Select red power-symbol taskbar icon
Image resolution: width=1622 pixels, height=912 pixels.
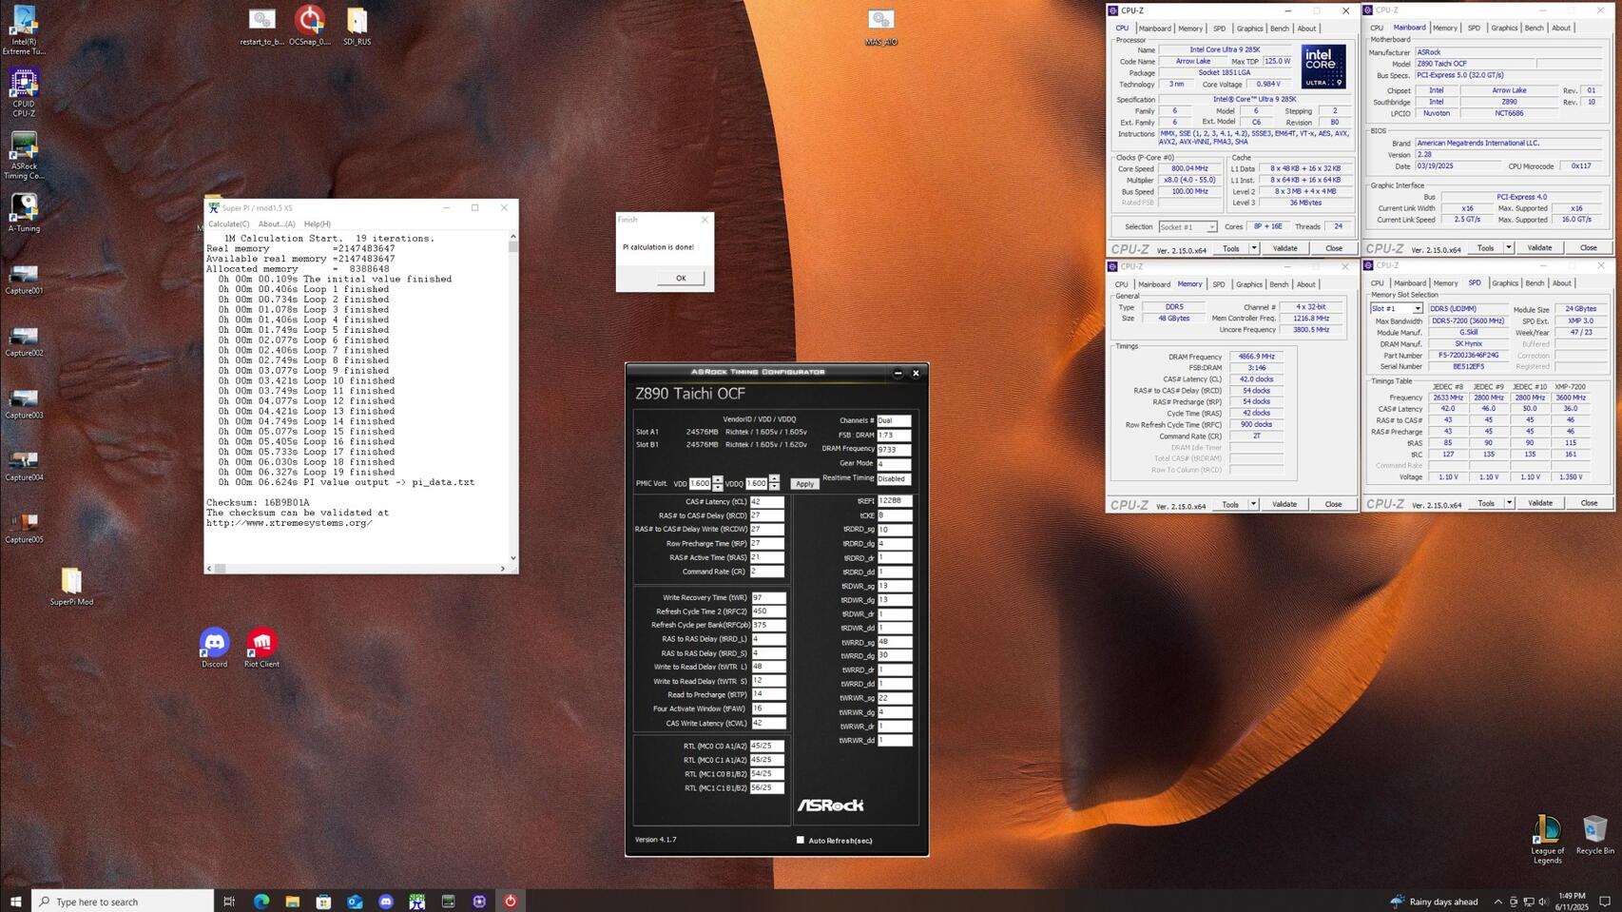pos(511,901)
